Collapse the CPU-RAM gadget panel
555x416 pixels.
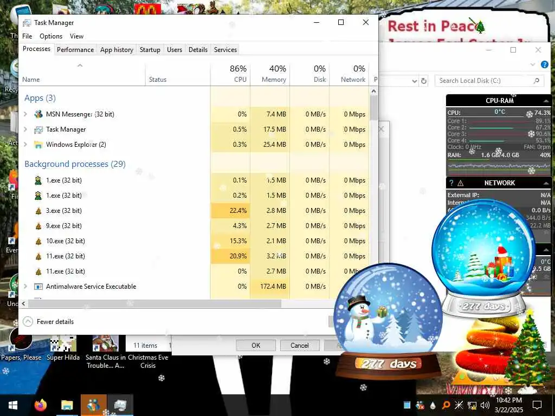546,101
